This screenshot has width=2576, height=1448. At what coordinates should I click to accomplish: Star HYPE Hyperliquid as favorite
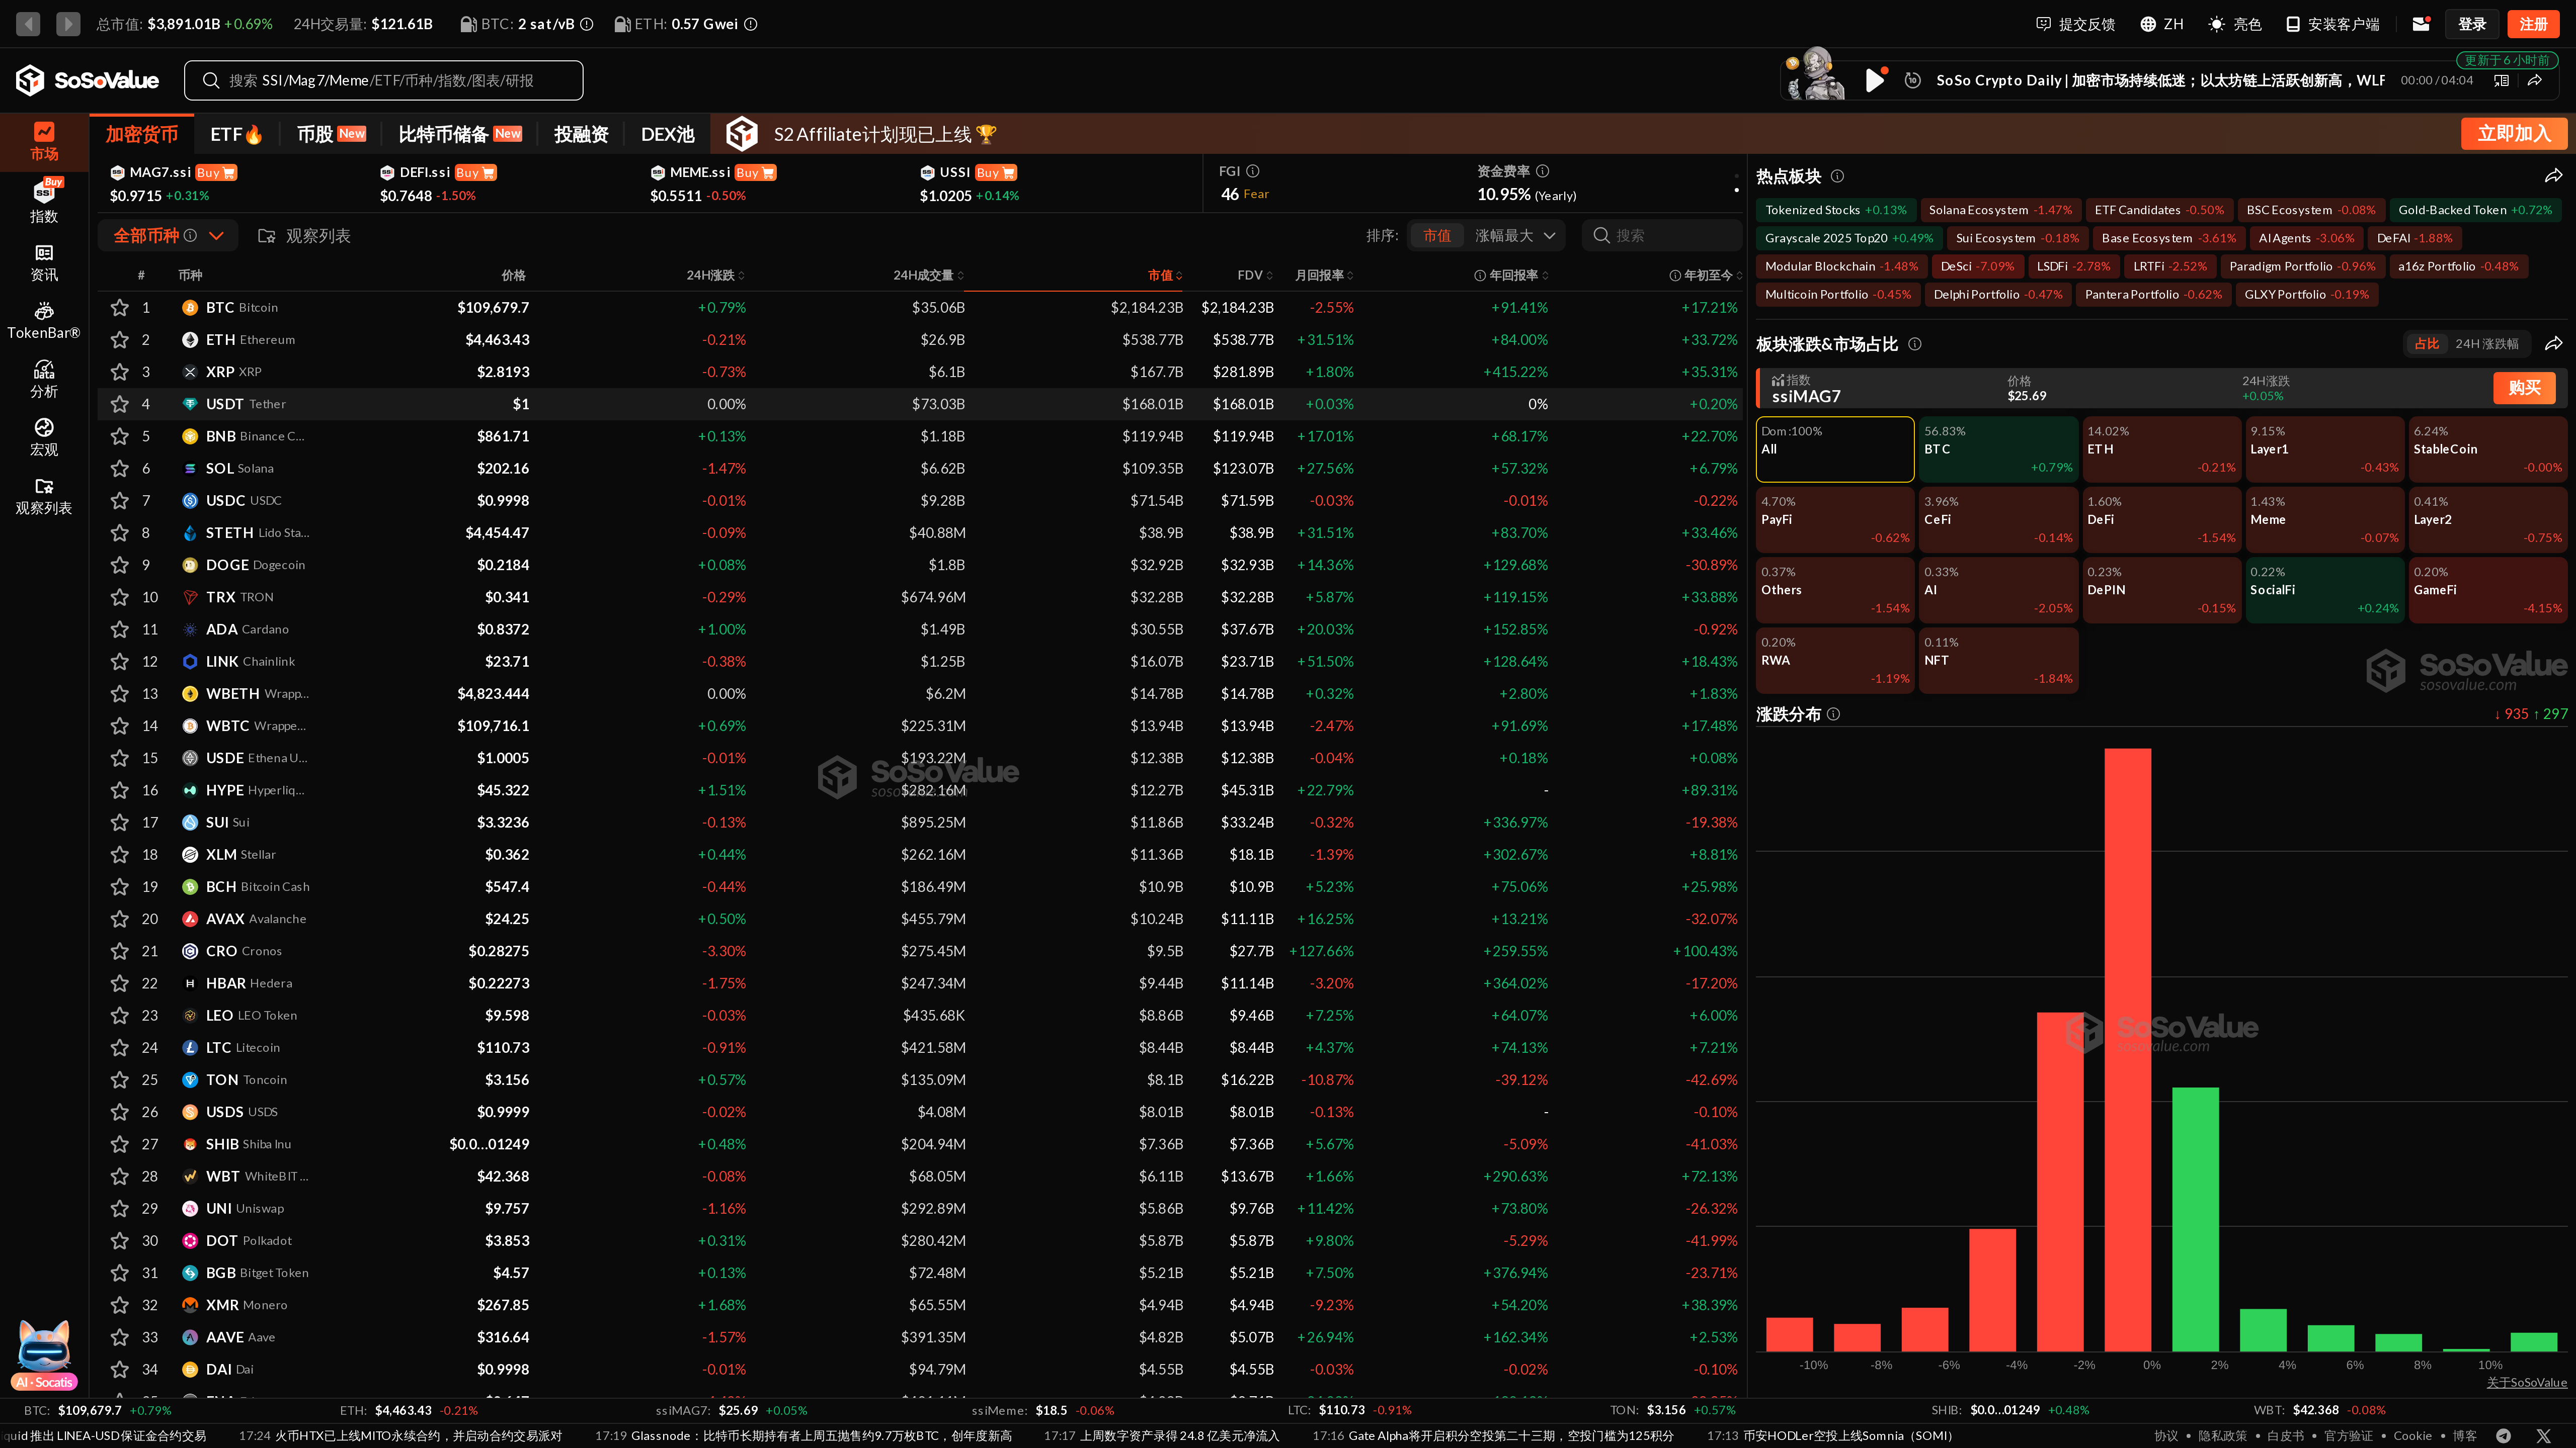point(120,790)
